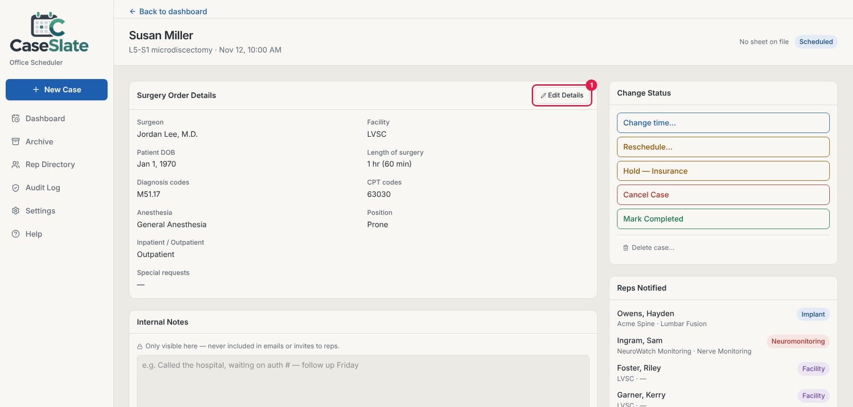Screen dimensions: 853x407
Task: Click the Facility tag for Foster, Riley
Action: click(813, 369)
